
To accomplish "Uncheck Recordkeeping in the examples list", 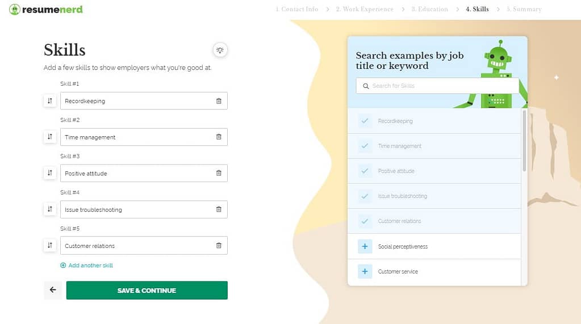I will (x=365, y=121).
